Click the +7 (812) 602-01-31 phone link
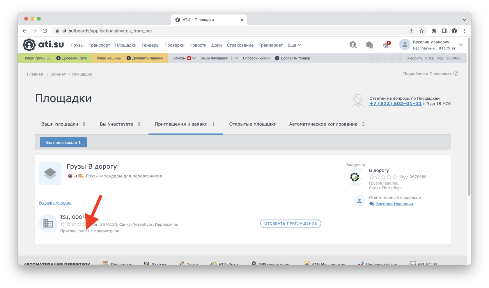Screen dimensions: 489x288 396,104
